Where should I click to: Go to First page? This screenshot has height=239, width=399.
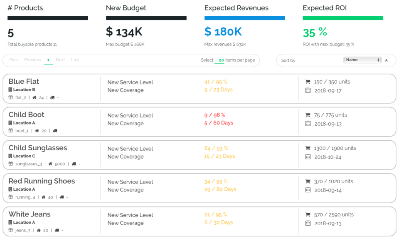(x=14, y=60)
